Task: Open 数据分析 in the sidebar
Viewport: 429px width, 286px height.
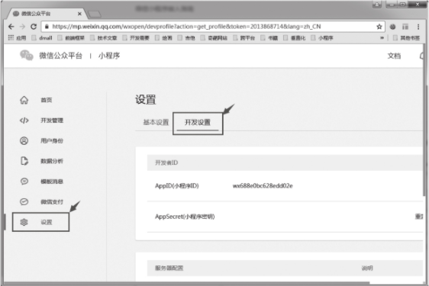Action: point(41,161)
